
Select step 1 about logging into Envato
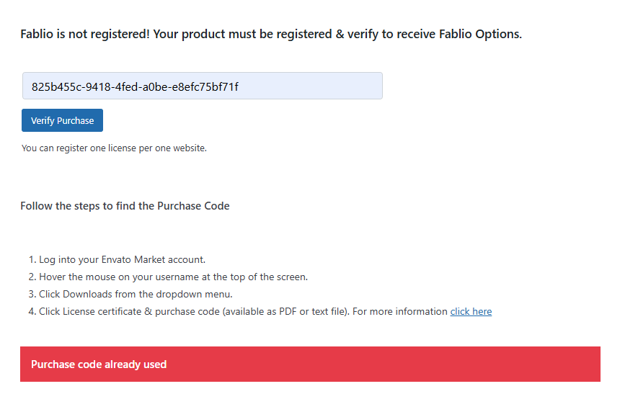tap(122, 260)
